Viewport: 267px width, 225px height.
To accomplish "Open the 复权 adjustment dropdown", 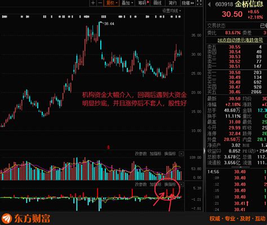I will coord(112,3).
